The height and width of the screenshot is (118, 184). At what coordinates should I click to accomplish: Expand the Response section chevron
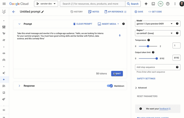[x=19, y=86]
